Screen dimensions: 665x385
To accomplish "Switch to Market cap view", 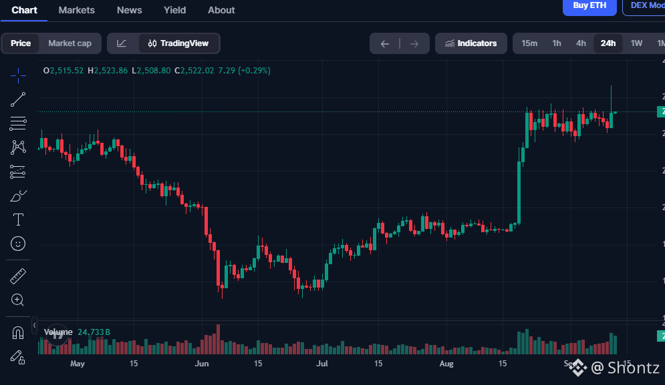I will click(70, 43).
